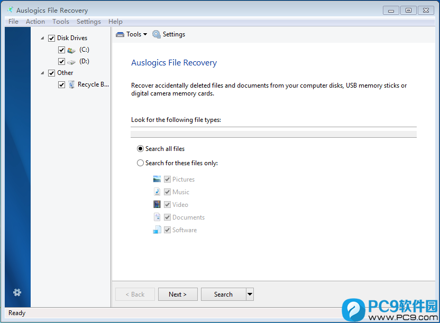
Task: Toggle the (C:) drive checkbox
Action: pyautogui.click(x=61, y=50)
